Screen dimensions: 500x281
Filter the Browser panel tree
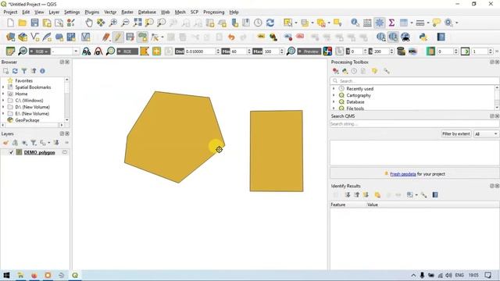24,71
